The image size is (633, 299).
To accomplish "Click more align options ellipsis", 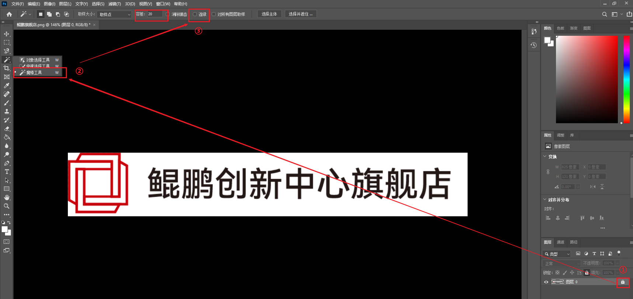I will (602, 228).
